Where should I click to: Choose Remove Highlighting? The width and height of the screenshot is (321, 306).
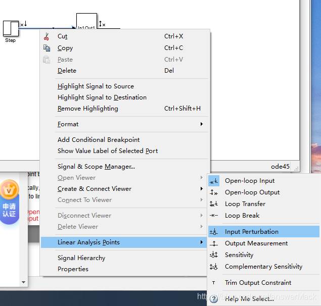tap(125, 109)
